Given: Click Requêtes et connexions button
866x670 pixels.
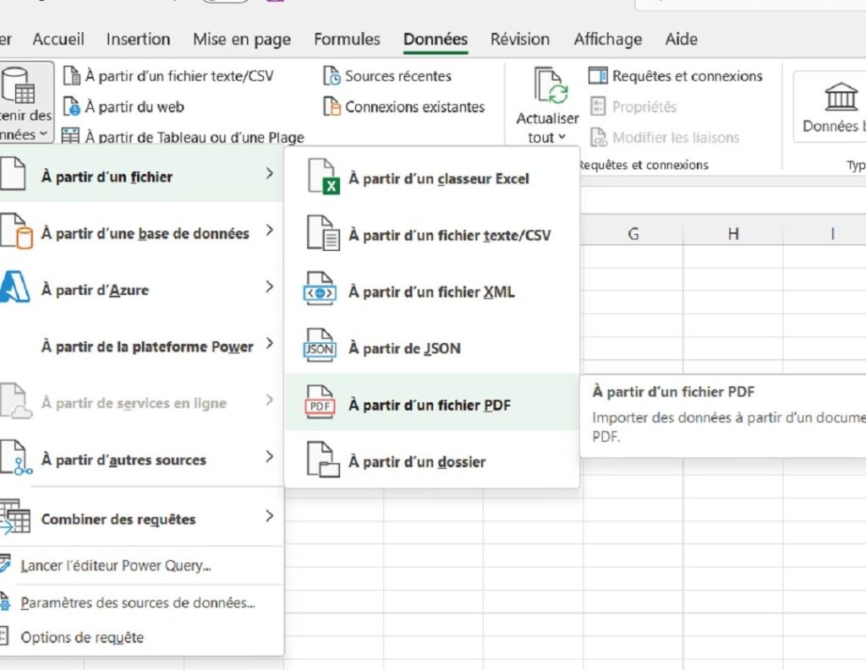Looking at the screenshot, I should [676, 75].
